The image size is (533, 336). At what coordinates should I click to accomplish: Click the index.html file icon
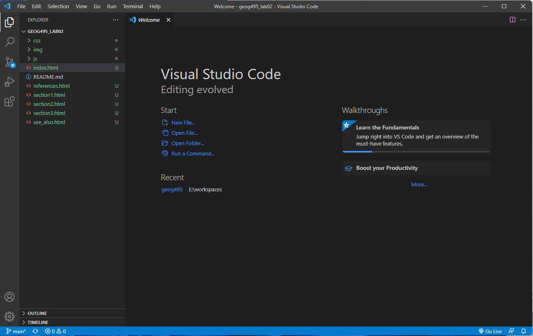tap(28, 68)
